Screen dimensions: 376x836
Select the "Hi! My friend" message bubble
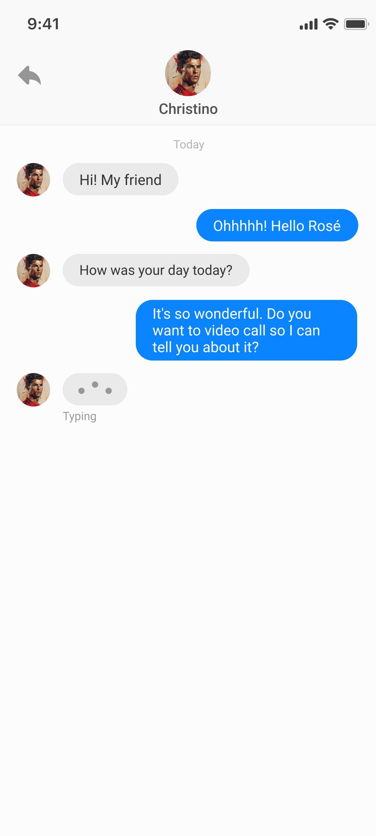(x=120, y=179)
